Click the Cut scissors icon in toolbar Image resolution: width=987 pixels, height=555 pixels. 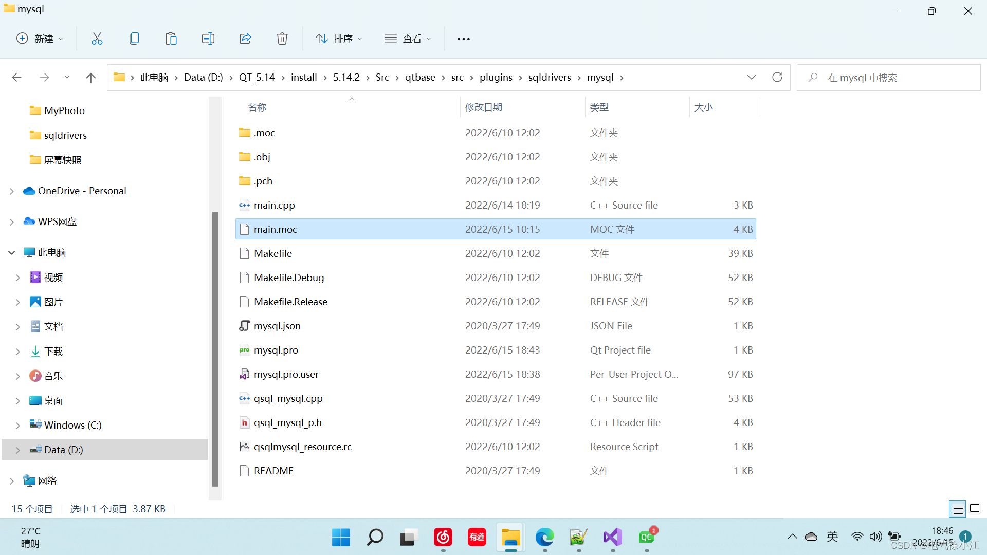(97, 39)
